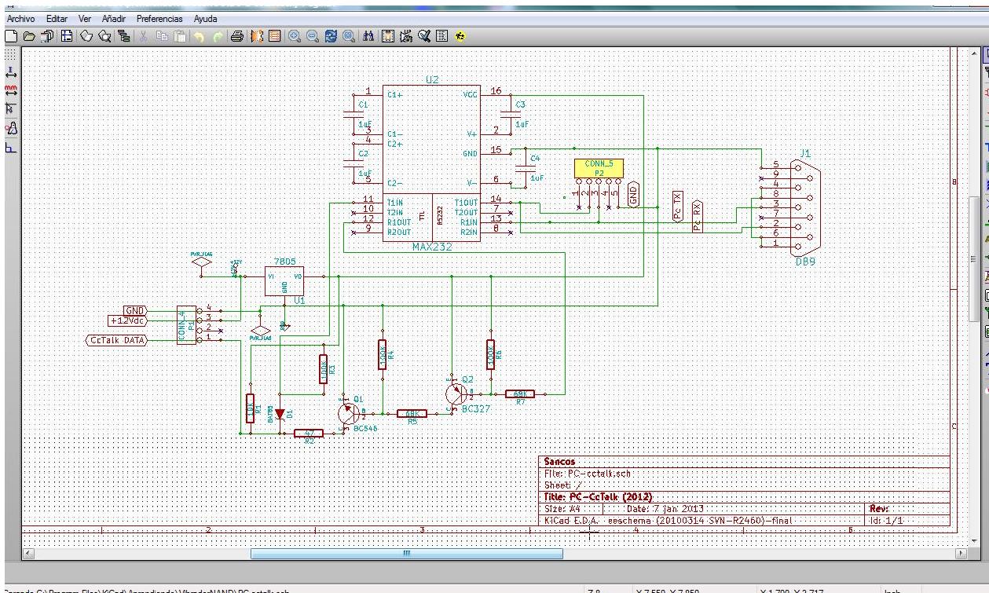Screen dimensions: 989x593
Task: Click the yellow back-annotate footprint icon
Action: [x=461, y=35]
